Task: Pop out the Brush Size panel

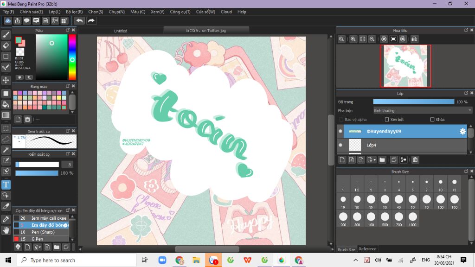Action: click(466, 171)
